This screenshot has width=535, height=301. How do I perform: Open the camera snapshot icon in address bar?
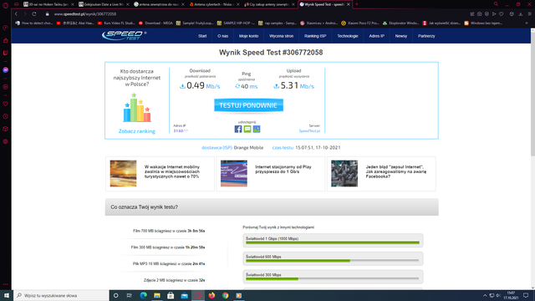click(x=479, y=14)
